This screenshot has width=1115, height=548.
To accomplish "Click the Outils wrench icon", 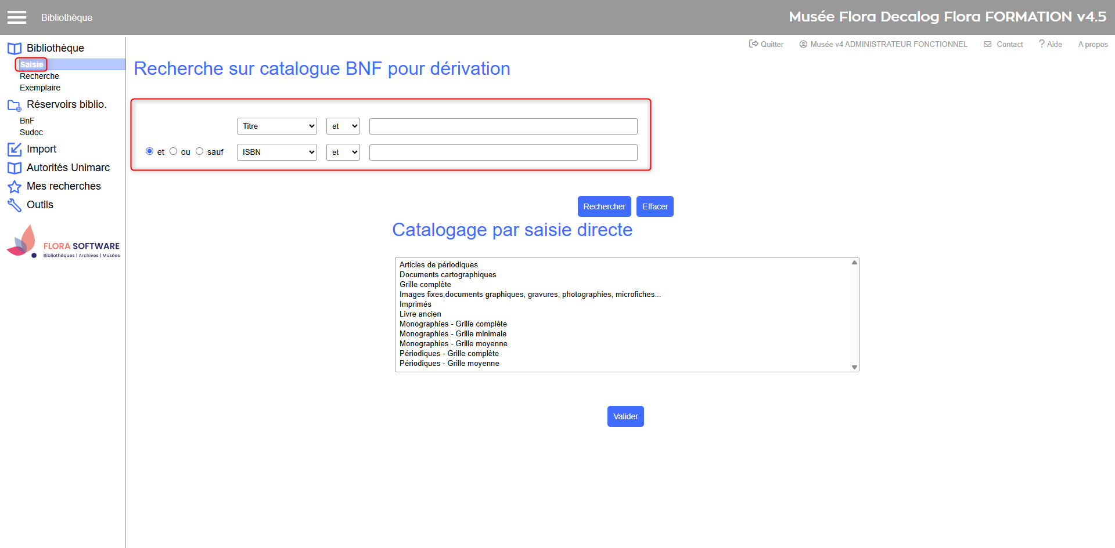I will coord(14,205).
